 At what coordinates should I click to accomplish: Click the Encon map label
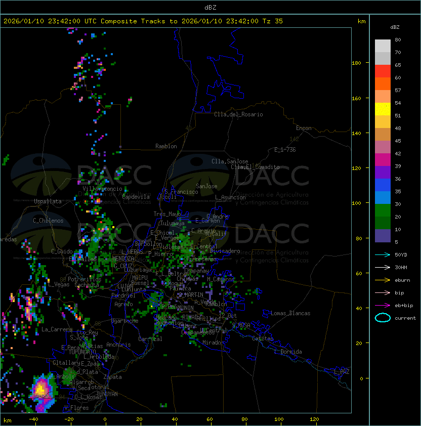[304, 128]
